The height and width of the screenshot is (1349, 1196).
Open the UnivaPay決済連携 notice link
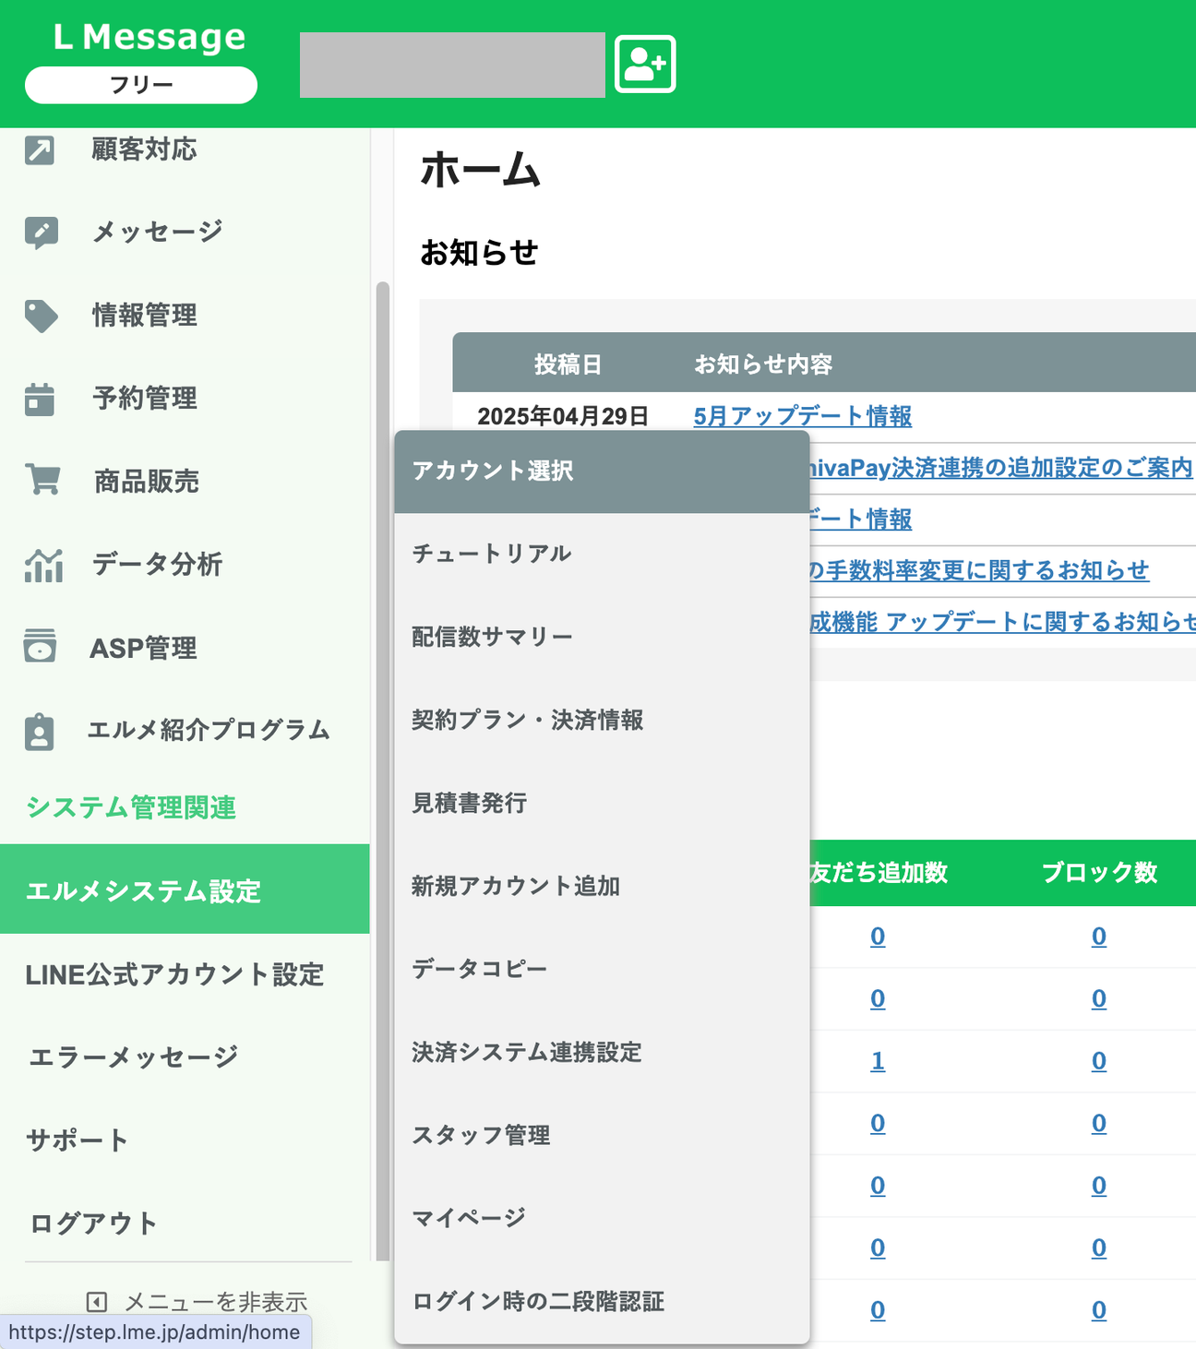point(1001,468)
